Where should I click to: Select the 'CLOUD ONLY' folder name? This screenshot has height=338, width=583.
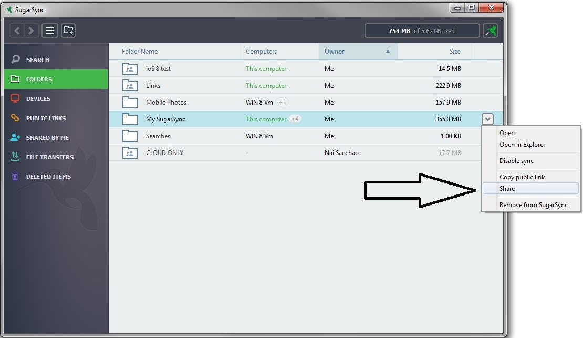pos(164,152)
